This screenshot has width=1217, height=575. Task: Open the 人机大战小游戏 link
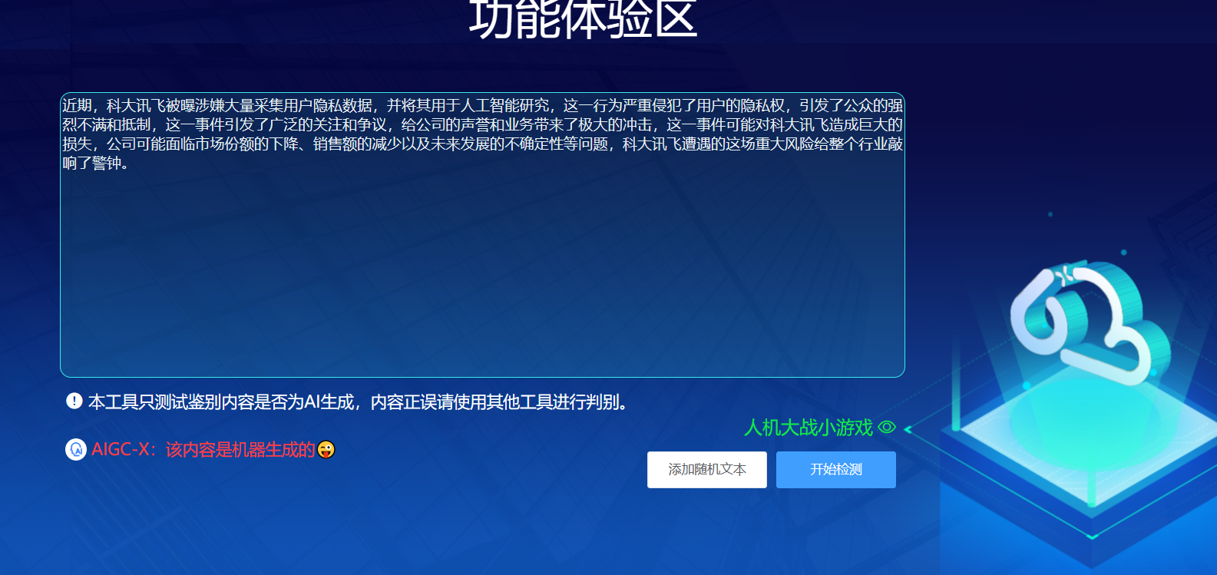[x=809, y=428]
